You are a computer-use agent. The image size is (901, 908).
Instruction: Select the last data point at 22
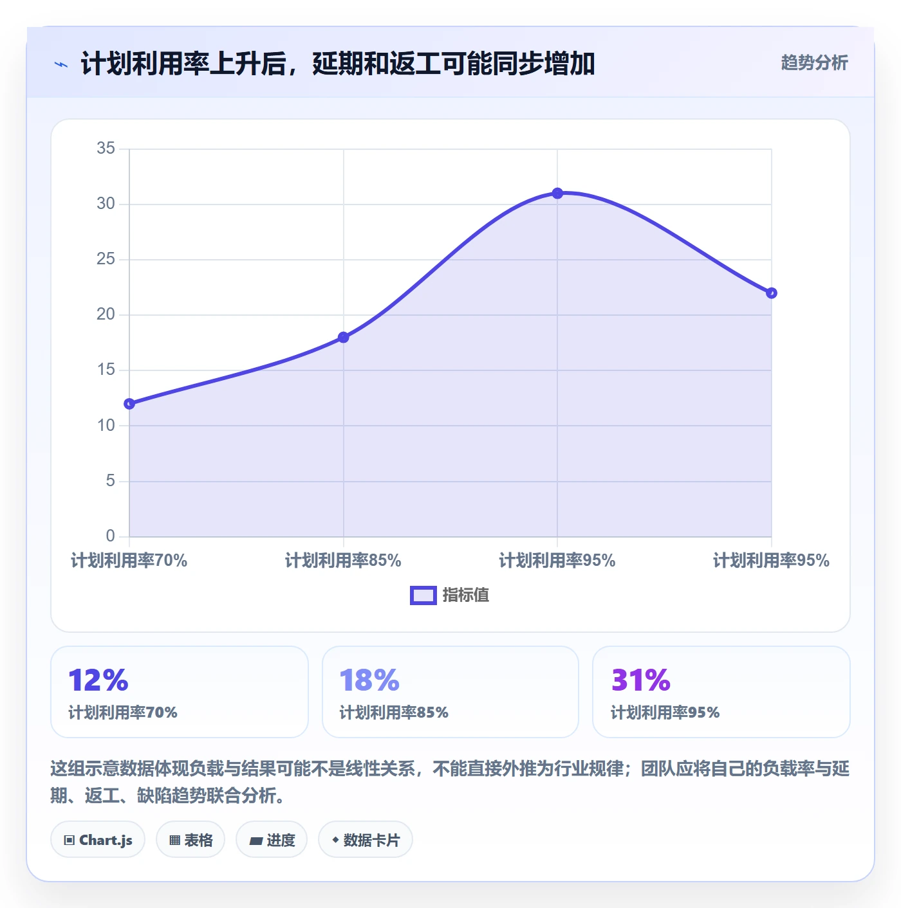pyautogui.click(x=772, y=293)
